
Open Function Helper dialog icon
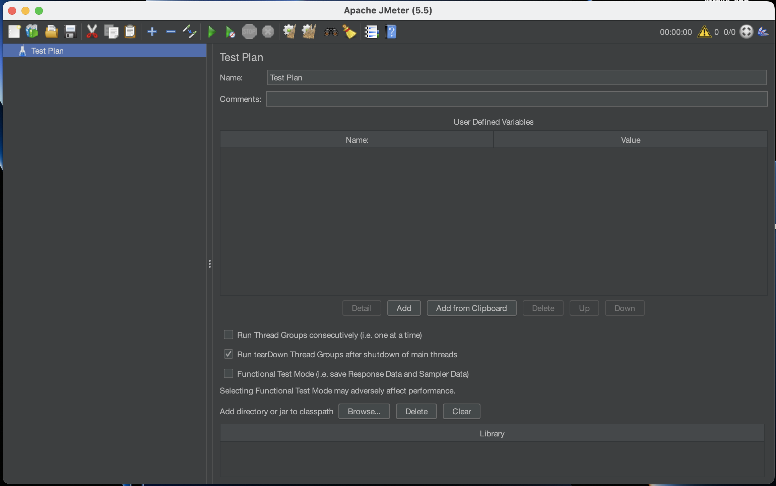tap(371, 32)
